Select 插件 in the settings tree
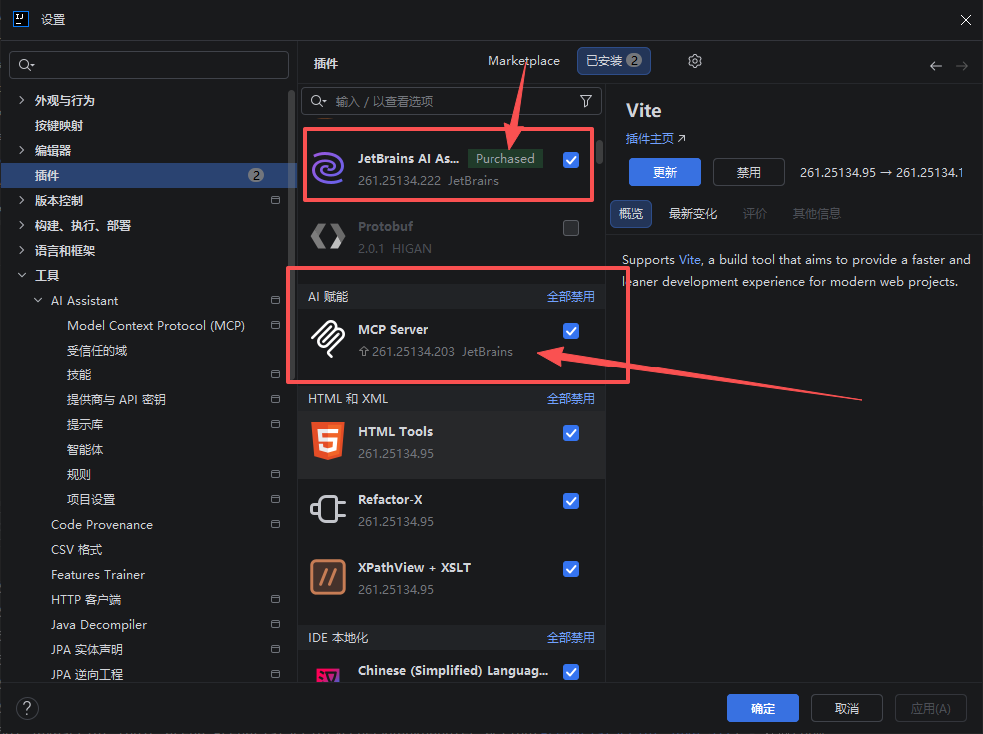Image resolution: width=983 pixels, height=734 pixels. click(x=149, y=175)
